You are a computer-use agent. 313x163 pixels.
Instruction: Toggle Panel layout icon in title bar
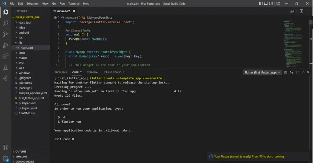click(x=266, y=3)
